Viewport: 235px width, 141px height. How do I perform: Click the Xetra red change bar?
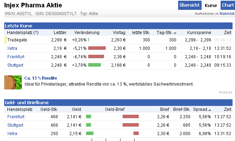coord(97,48)
